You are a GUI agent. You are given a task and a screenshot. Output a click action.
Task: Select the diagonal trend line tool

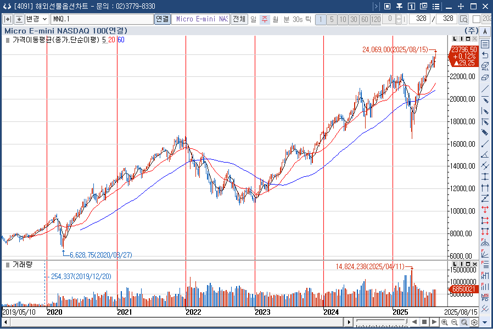tap(485, 88)
